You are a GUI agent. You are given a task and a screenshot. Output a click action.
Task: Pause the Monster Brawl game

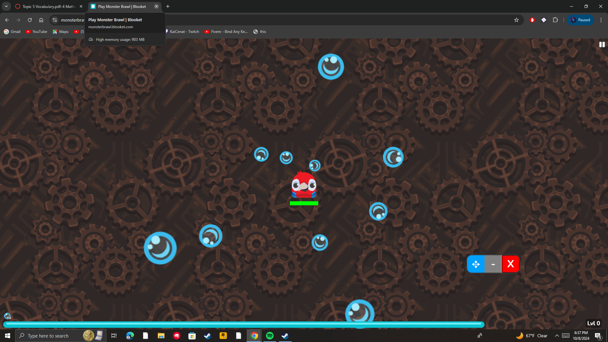coord(602,45)
